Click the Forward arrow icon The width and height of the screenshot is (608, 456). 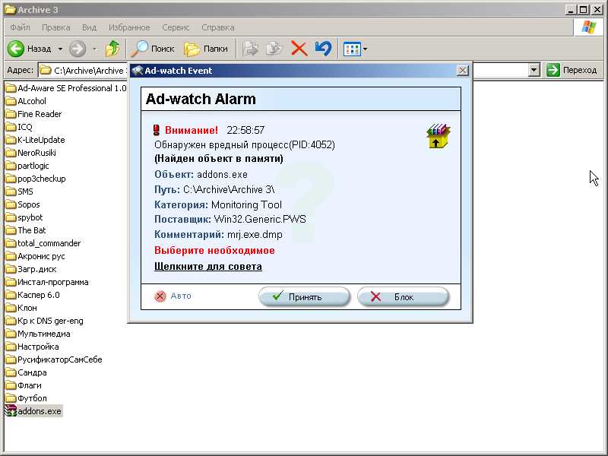click(x=78, y=49)
